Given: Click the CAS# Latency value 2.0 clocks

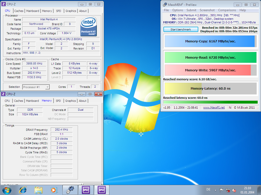Looking at the screenshot, I should (x=62, y=139).
